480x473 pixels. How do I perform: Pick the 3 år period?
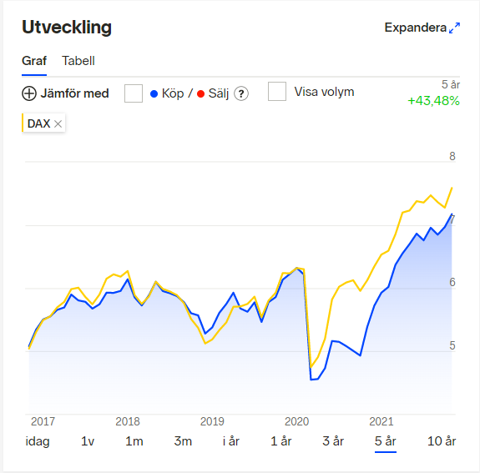[333, 441]
